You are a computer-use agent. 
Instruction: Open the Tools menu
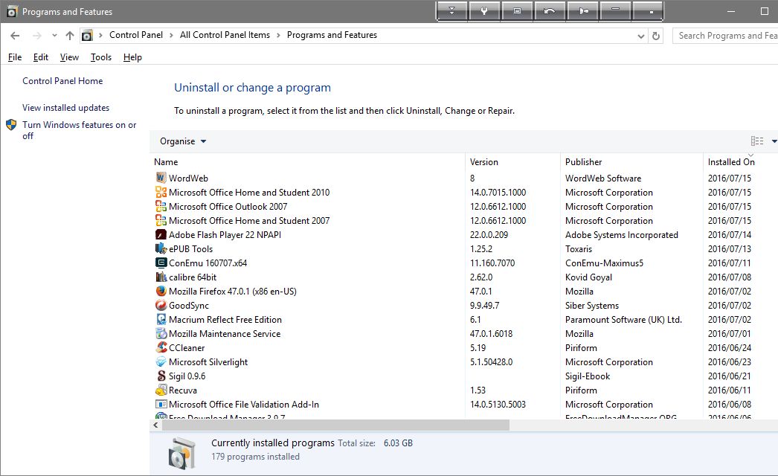point(100,57)
